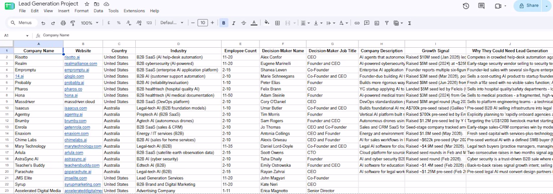The height and width of the screenshot is (194, 553).
Task: Open the Data menu
Action: tap(99, 11)
